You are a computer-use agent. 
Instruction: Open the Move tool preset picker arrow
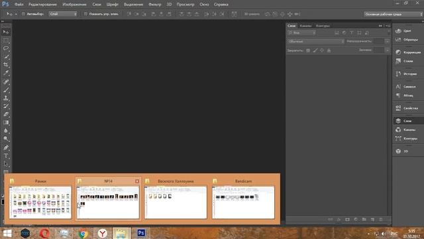(x=16, y=14)
